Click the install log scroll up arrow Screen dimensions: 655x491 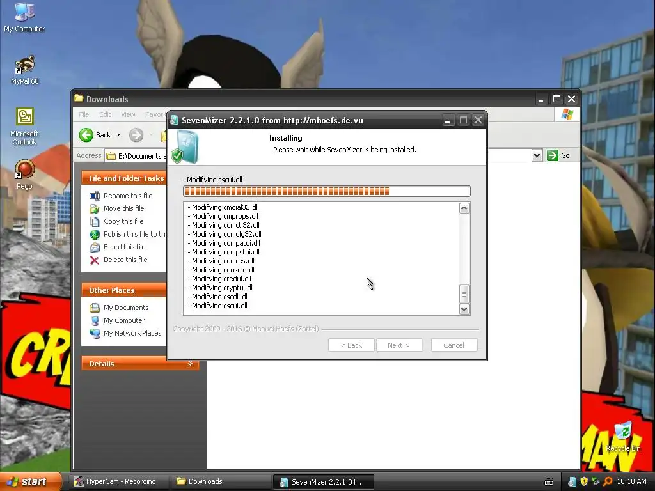(464, 208)
